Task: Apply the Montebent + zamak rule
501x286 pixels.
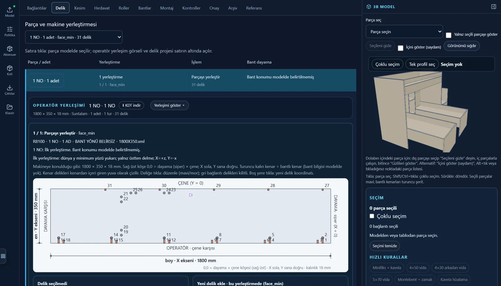Action: tap(415, 279)
